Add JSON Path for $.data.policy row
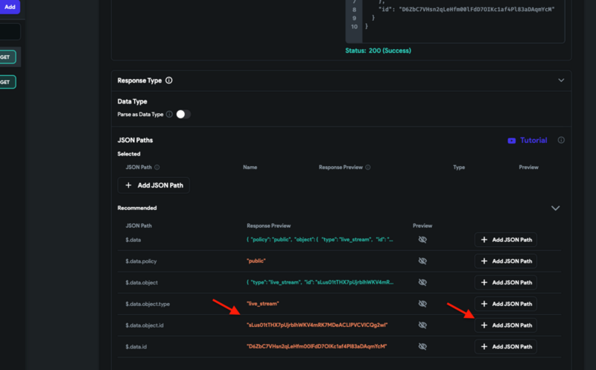Image resolution: width=596 pixels, height=370 pixels. tap(506, 261)
